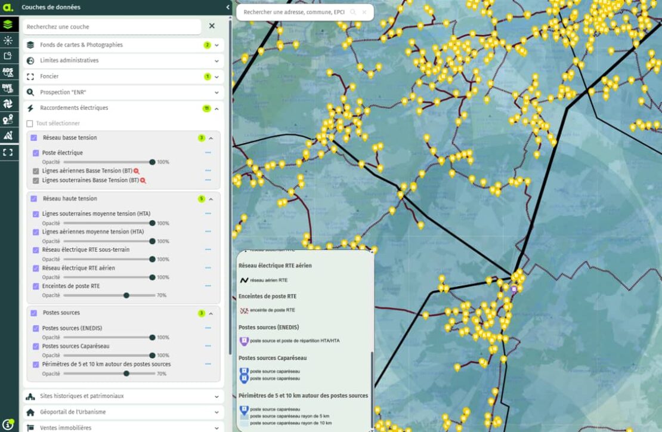
Task: Check the Tout sélectionner checkbox
Action: tap(30, 124)
